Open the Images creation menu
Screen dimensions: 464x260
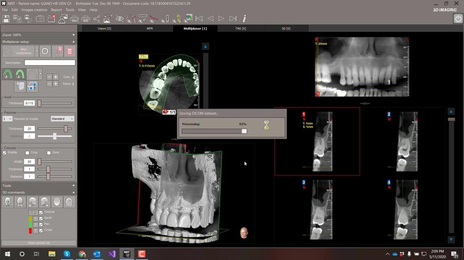point(34,10)
